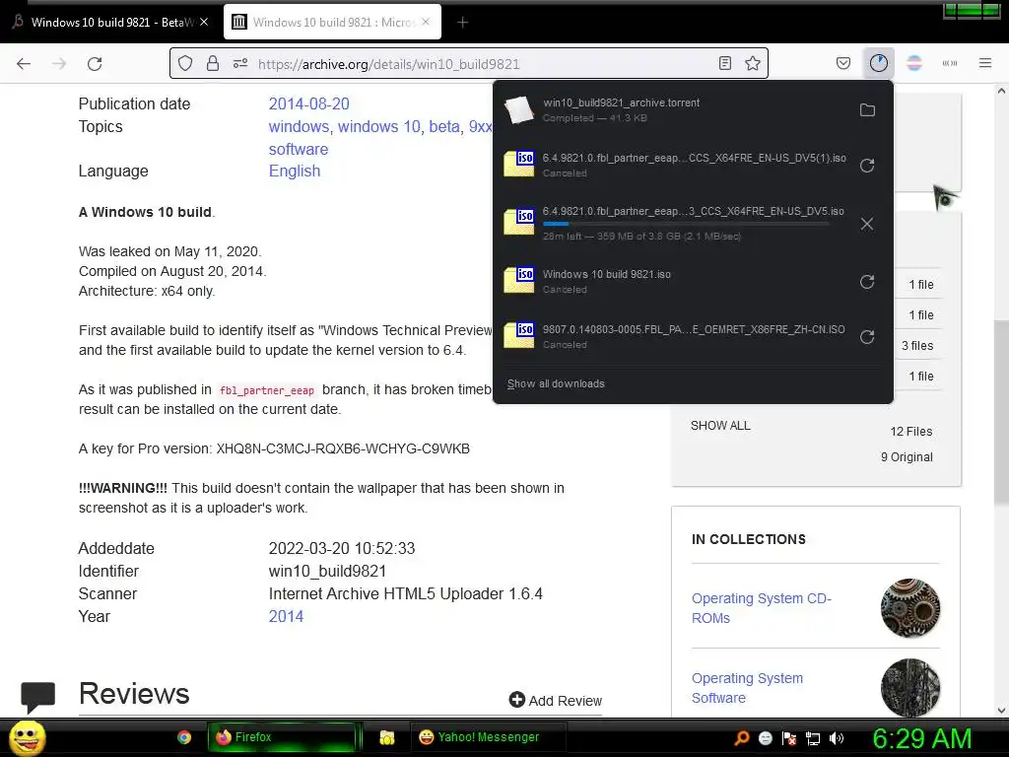Close the BetaWiki tab

pyautogui.click(x=204, y=22)
